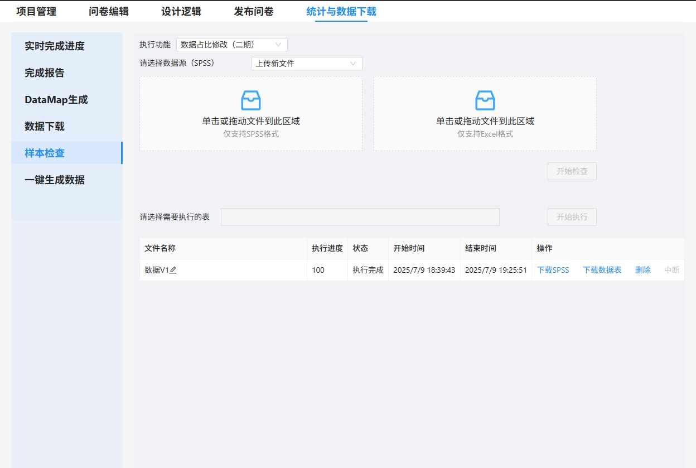The image size is (696, 468).
Task: Click the Excel file upload drop zone text
Action: [485, 121]
